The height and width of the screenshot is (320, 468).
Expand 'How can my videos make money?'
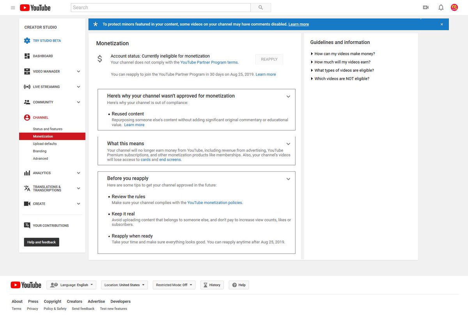343,54
